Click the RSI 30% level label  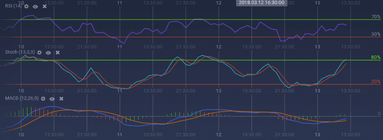376,34
